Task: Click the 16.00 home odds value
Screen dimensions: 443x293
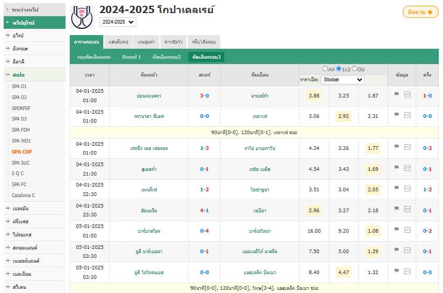Action: coord(314,231)
